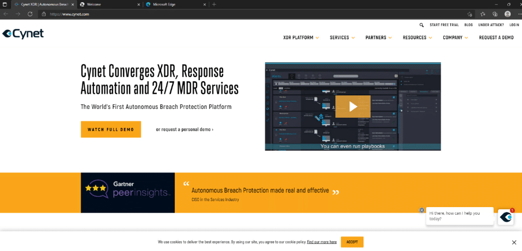Click the browser Forward arrow
This screenshot has width=522, height=251.
[x=18, y=14]
